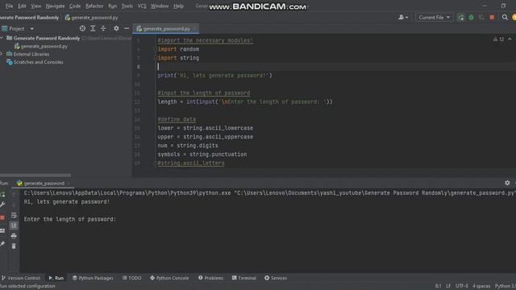Open the Services tool window

(x=276, y=278)
